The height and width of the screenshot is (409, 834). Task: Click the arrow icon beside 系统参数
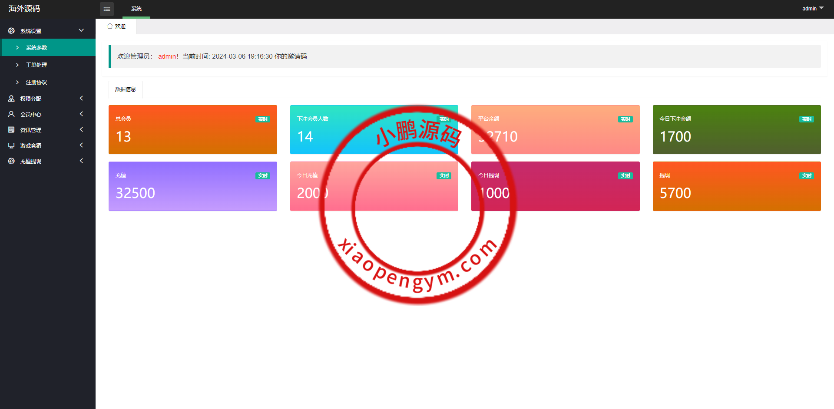coord(17,47)
